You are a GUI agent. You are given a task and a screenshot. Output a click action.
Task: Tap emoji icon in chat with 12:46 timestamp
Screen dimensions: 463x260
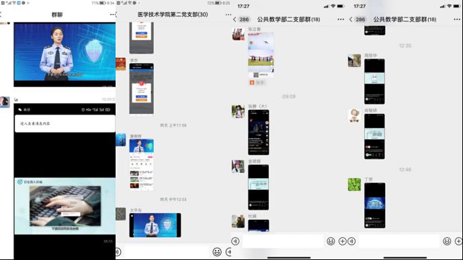(447, 241)
